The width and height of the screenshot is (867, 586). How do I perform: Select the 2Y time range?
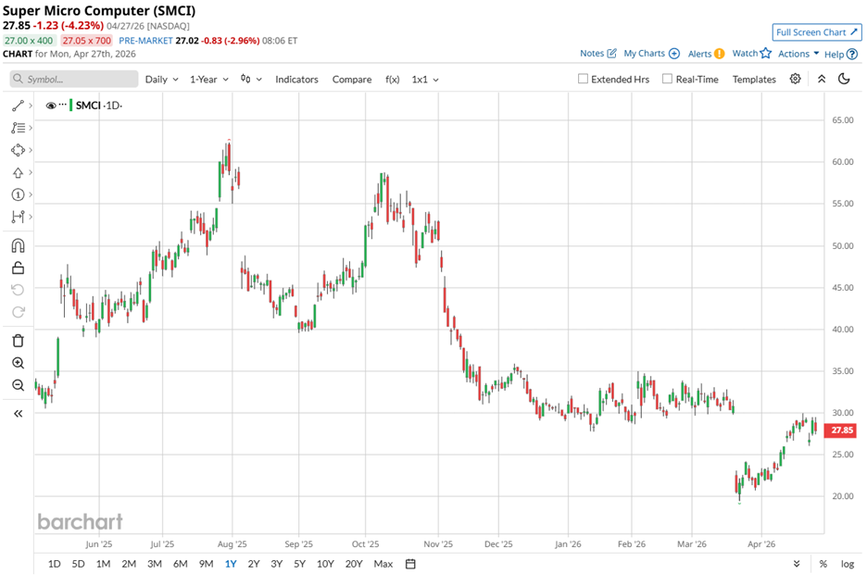[x=253, y=564]
